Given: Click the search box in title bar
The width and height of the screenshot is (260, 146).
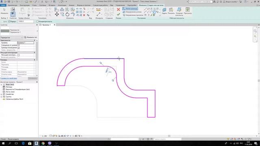Looking at the screenshot, I should coord(200,2).
